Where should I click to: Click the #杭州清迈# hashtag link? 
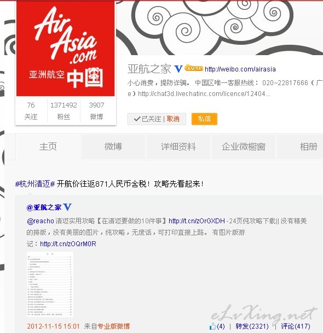35,184
